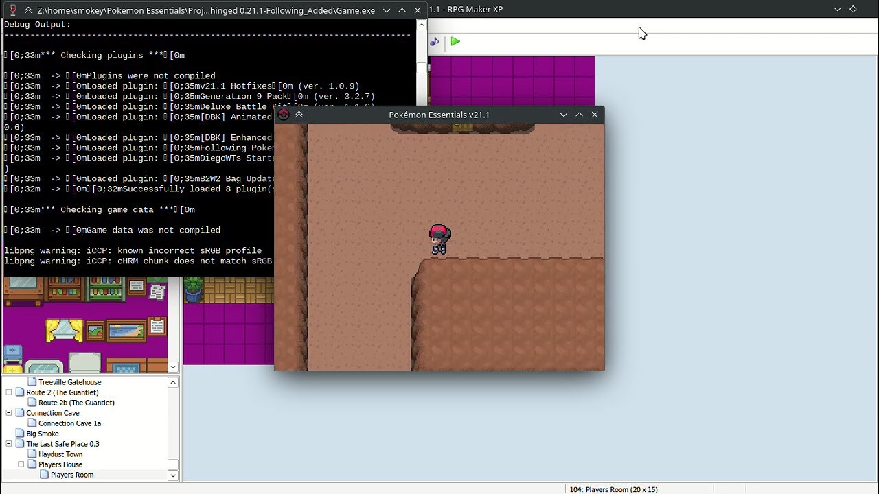Select the Connection Cave 1a map
This screenshot has width=879, height=494.
69,423
